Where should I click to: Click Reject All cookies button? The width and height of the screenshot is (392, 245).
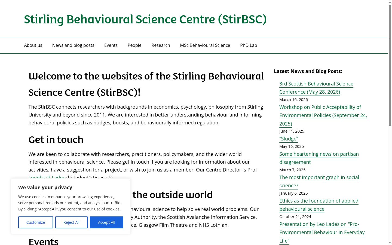pyautogui.click(x=71, y=222)
